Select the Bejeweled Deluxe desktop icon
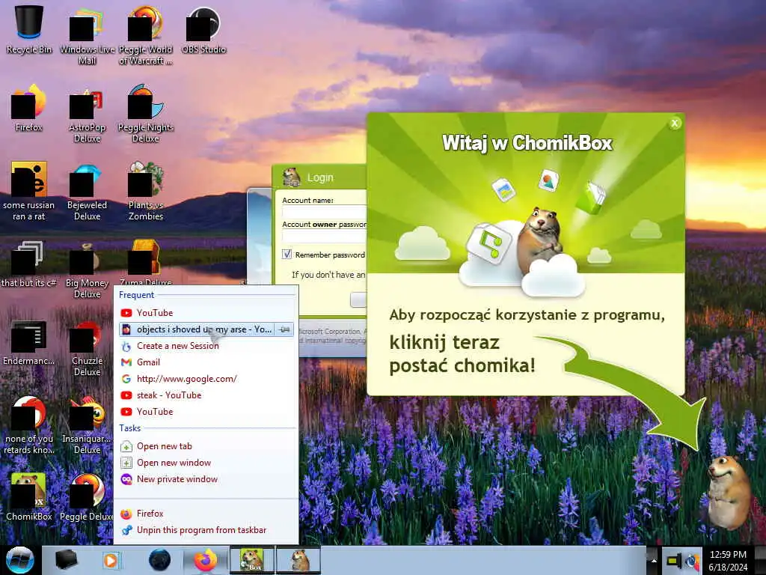766x575 pixels. (x=87, y=192)
